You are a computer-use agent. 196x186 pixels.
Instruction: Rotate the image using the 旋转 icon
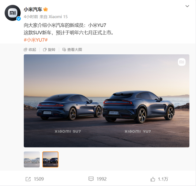click(x=45, y=50)
